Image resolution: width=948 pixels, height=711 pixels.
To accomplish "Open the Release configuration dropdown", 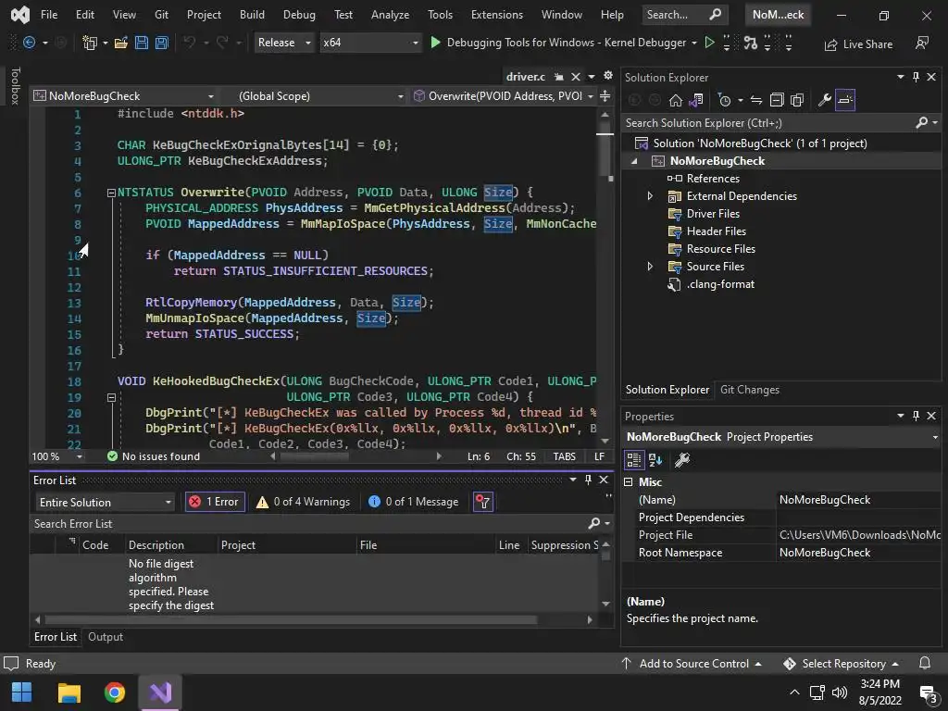I will [284, 43].
